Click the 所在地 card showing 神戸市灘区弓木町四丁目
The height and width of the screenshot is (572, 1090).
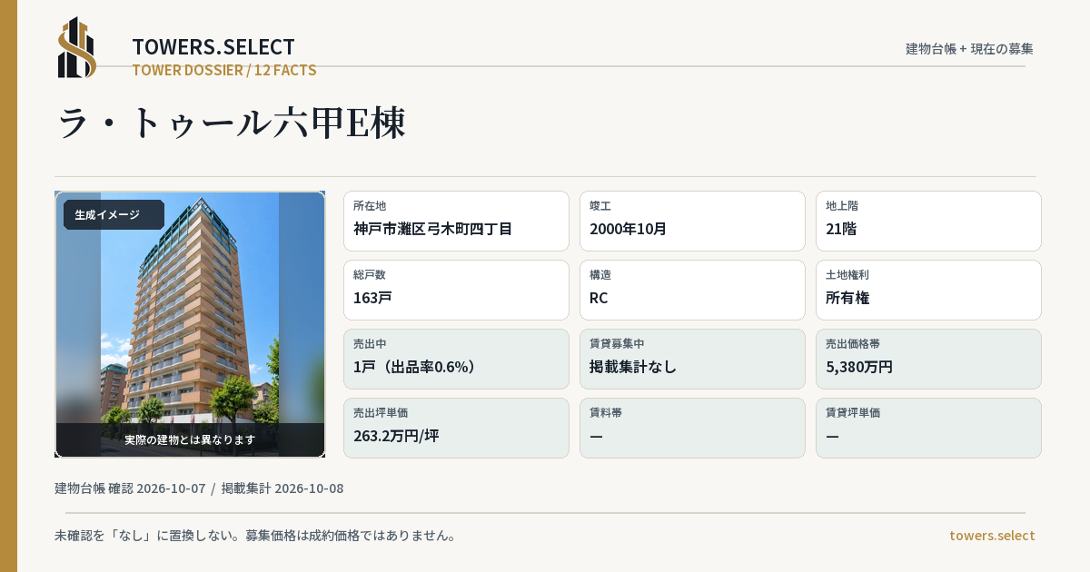pyautogui.click(x=456, y=221)
